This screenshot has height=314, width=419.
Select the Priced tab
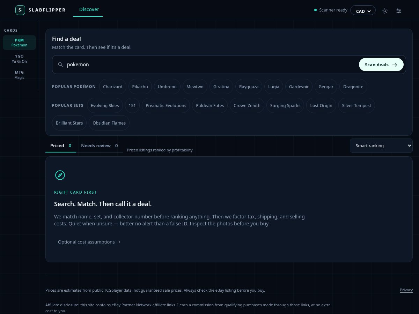61,145
